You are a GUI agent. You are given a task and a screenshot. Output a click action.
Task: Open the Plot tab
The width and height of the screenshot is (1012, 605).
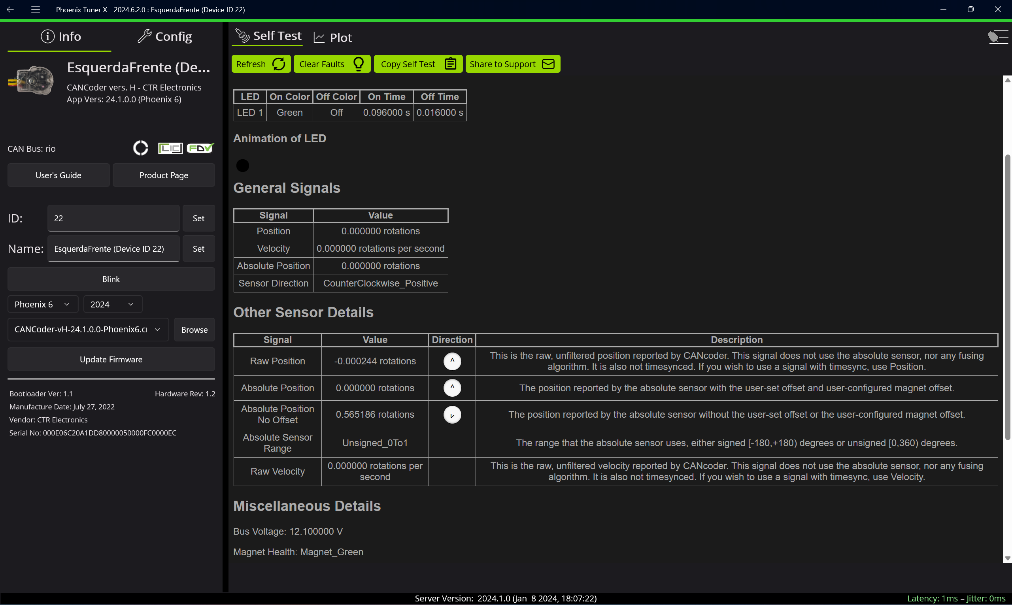(x=333, y=38)
